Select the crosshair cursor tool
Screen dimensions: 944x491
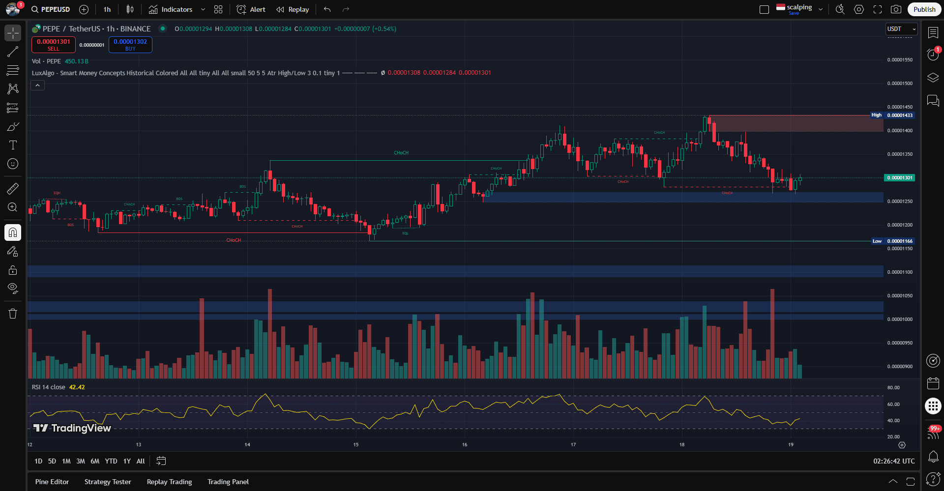13,33
